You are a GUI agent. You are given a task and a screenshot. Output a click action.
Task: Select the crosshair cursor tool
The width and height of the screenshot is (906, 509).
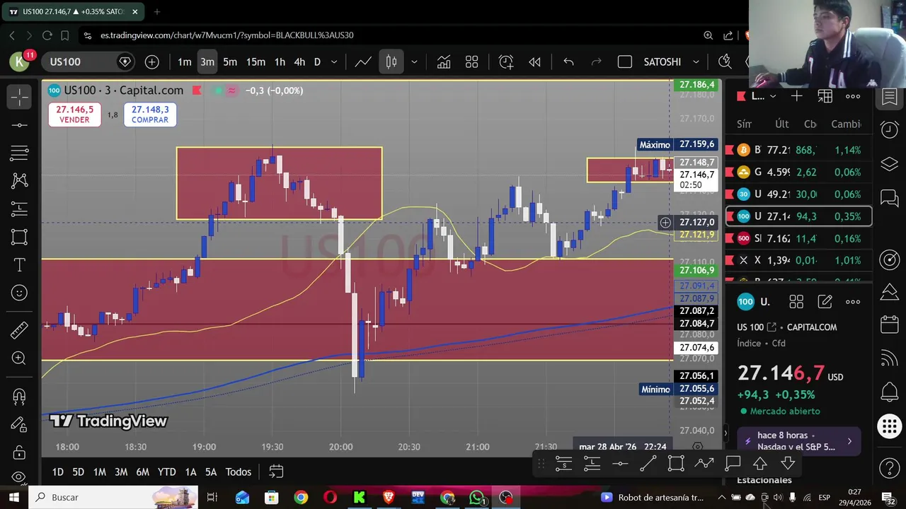[x=19, y=96]
